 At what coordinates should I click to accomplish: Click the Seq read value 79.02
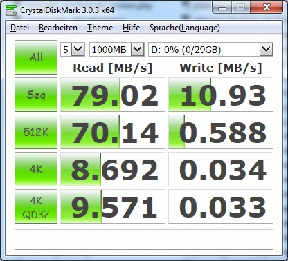[x=113, y=95]
